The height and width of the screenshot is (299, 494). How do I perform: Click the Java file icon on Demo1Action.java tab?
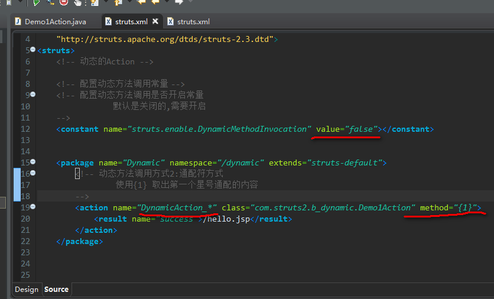pos(18,22)
